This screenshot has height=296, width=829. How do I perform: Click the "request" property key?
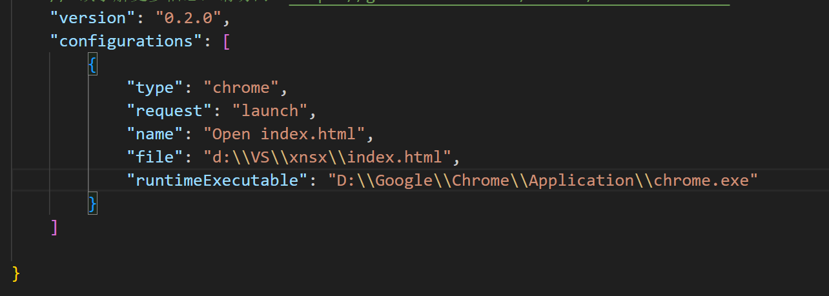[169, 111]
